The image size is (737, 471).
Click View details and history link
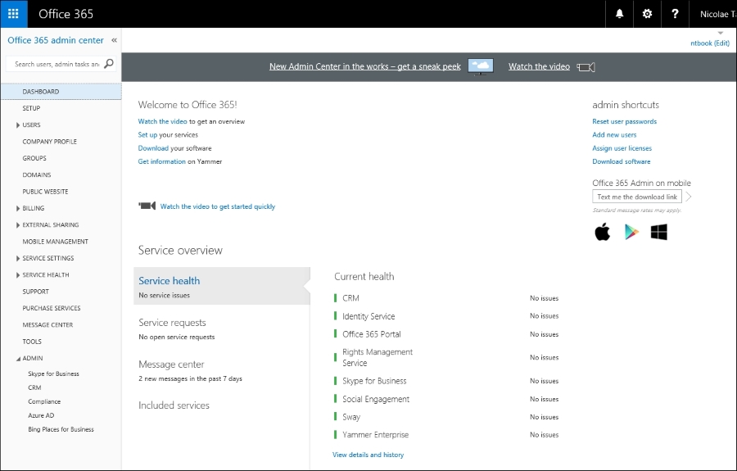(368, 455)
